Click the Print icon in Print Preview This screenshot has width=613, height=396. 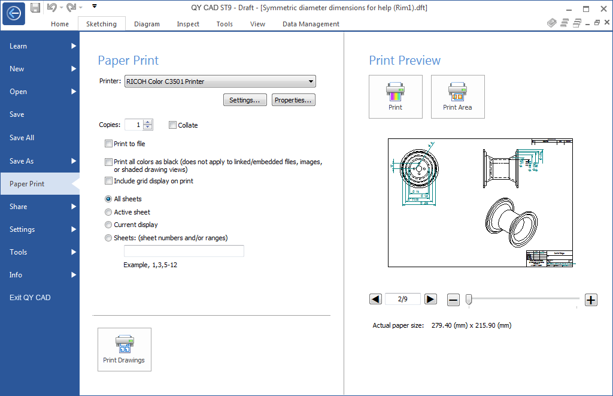point(395,96)
